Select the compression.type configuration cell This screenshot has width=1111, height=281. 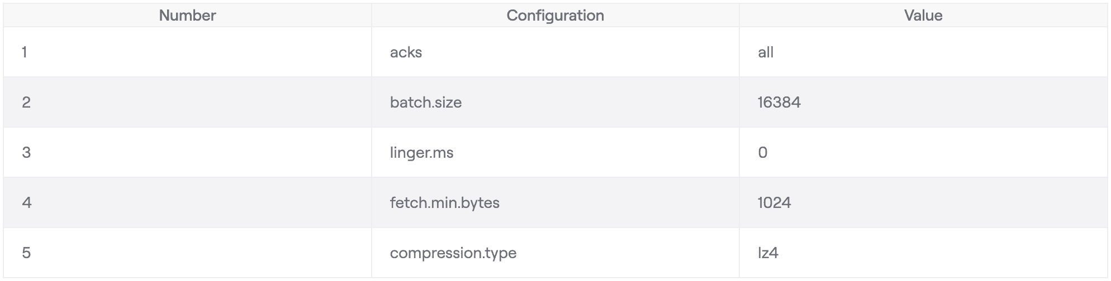click(453, 253)
